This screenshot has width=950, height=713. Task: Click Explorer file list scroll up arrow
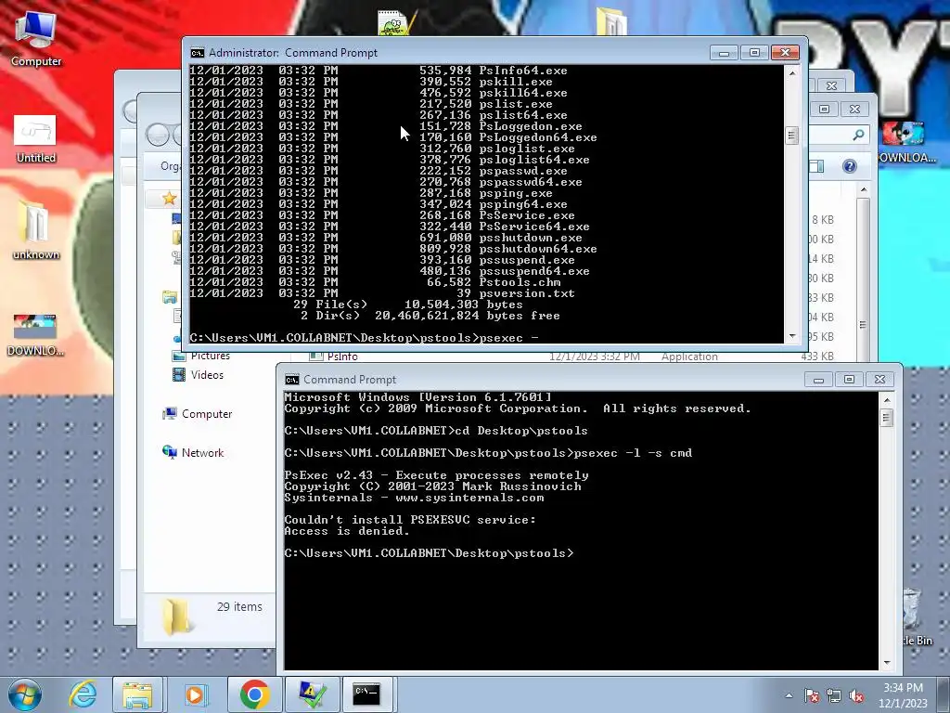[x=864, y=190]
